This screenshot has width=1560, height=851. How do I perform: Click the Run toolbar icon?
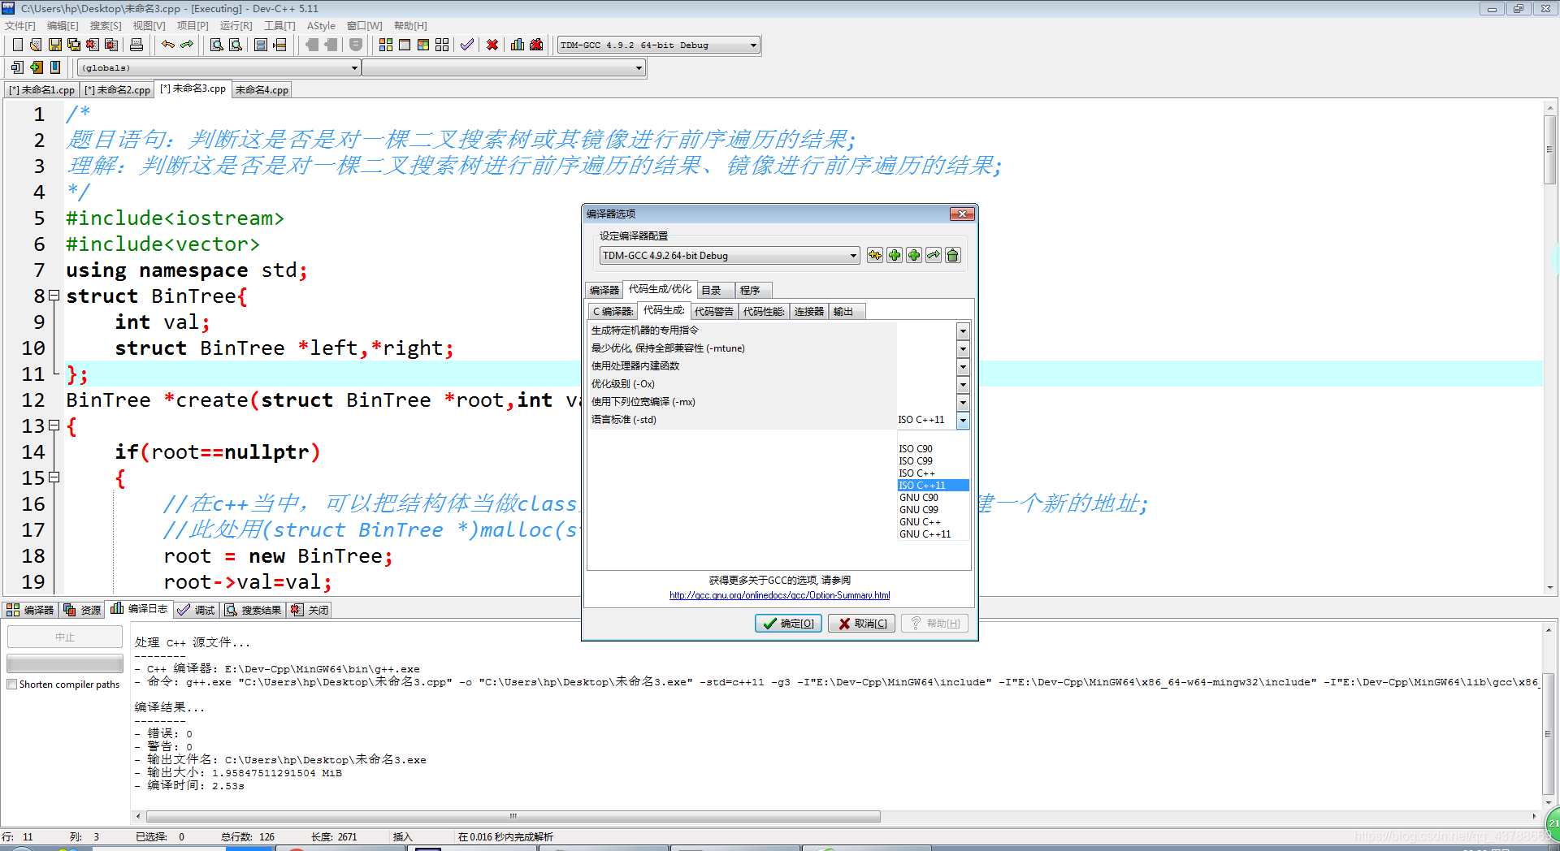coord(405,45)
